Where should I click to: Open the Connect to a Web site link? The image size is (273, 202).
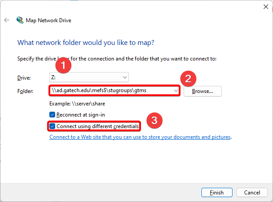point(140,137)
